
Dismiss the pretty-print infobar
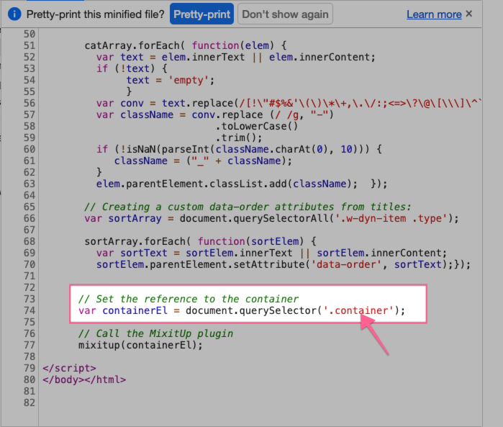click(x=469, y=14)
